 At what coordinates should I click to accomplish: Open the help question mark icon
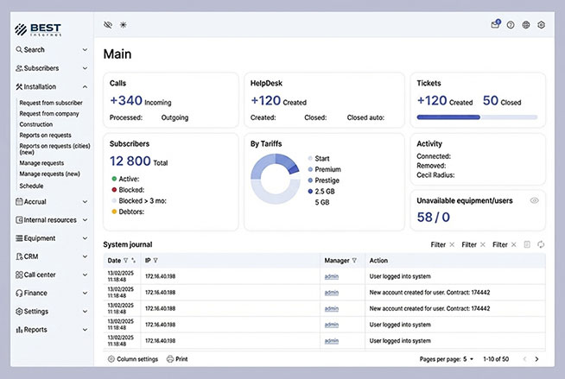pos(511,25)
